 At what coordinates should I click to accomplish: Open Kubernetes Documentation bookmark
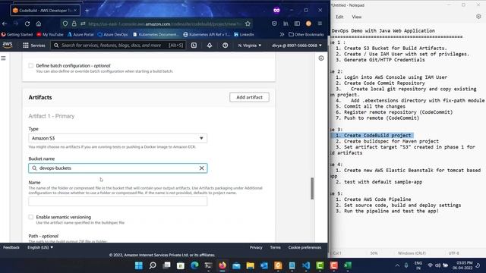(x=156, y=34)
